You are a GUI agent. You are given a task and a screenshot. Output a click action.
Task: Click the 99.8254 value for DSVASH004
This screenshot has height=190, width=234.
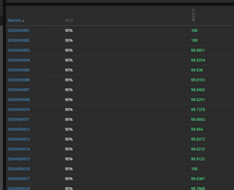[198, 60]
